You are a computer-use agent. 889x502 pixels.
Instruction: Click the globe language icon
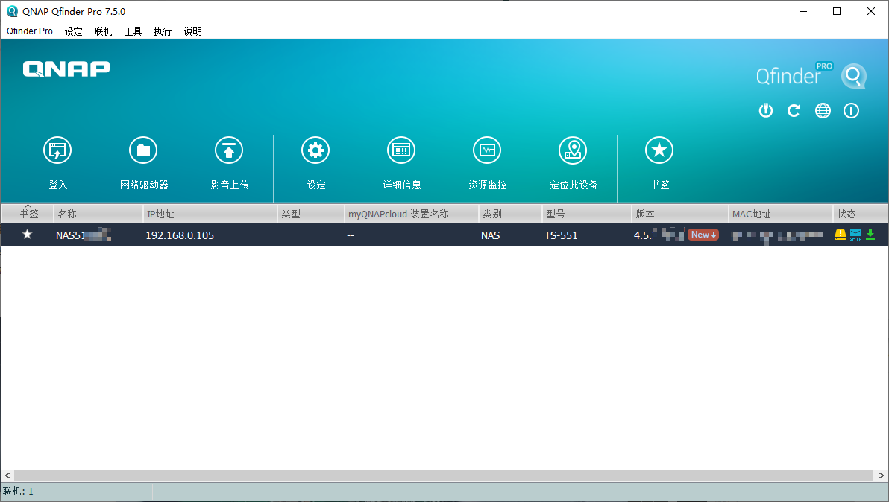[x=823, y=111]
